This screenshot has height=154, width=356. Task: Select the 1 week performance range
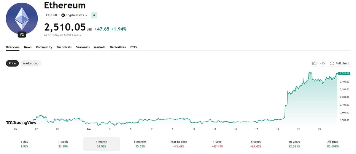(63, 144)
